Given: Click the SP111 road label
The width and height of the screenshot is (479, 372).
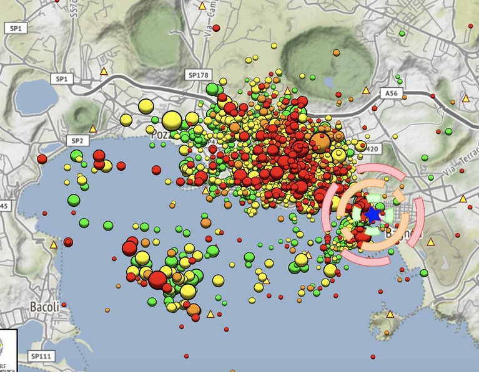Looking at the screenshot, I should tap(41, 356).
